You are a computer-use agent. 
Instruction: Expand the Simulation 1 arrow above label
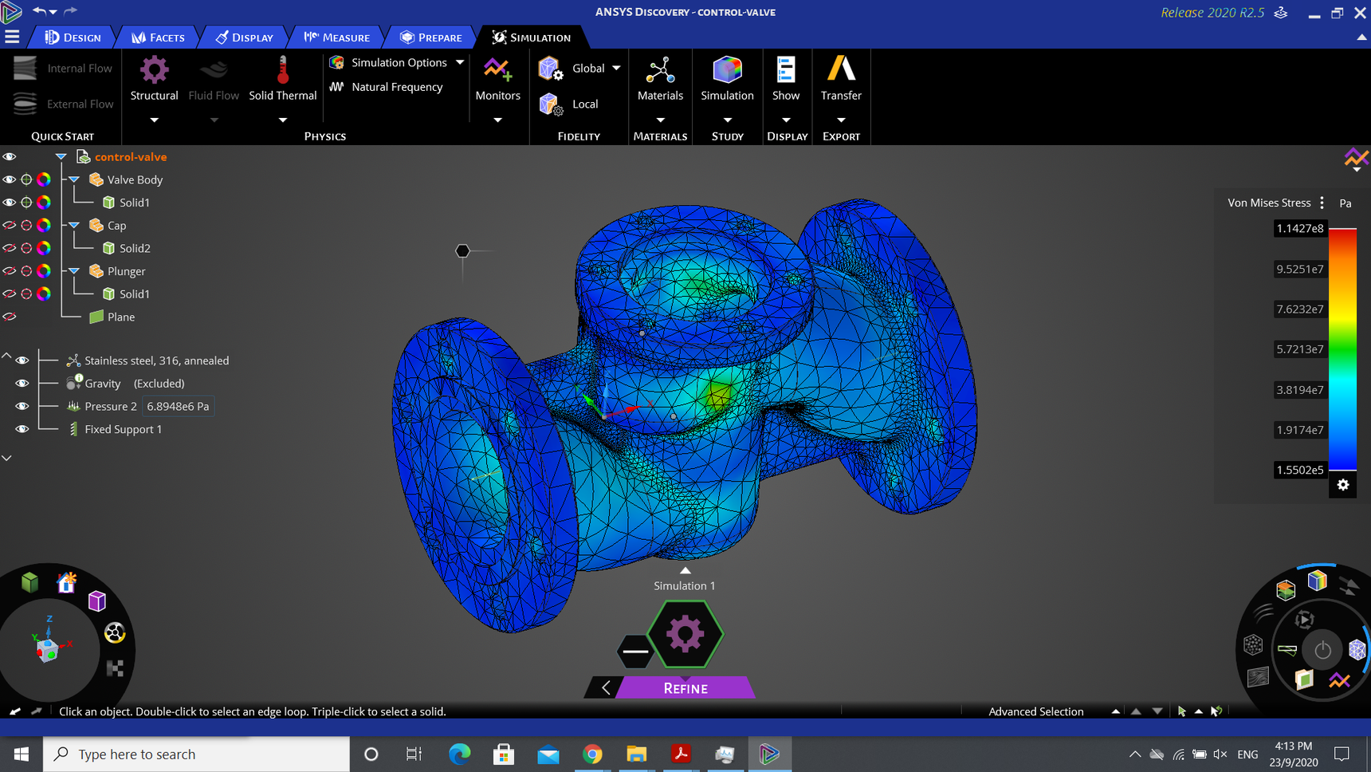click(x=685, y=570)
